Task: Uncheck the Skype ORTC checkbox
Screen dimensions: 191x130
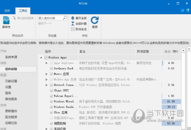Action: (x=51, y=90)
